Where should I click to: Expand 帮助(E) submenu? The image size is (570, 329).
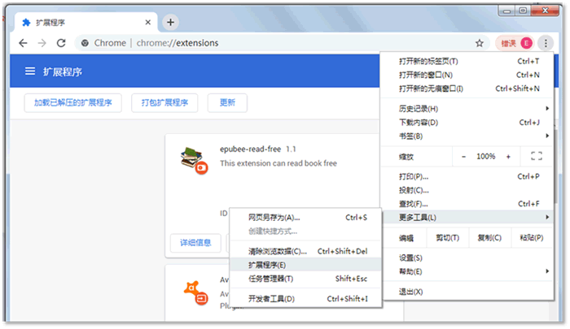coord(467,271)
